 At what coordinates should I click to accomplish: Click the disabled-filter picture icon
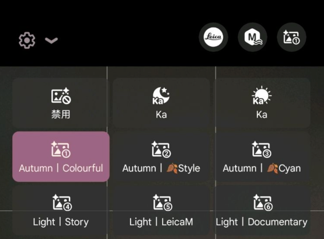pos(61,95)
